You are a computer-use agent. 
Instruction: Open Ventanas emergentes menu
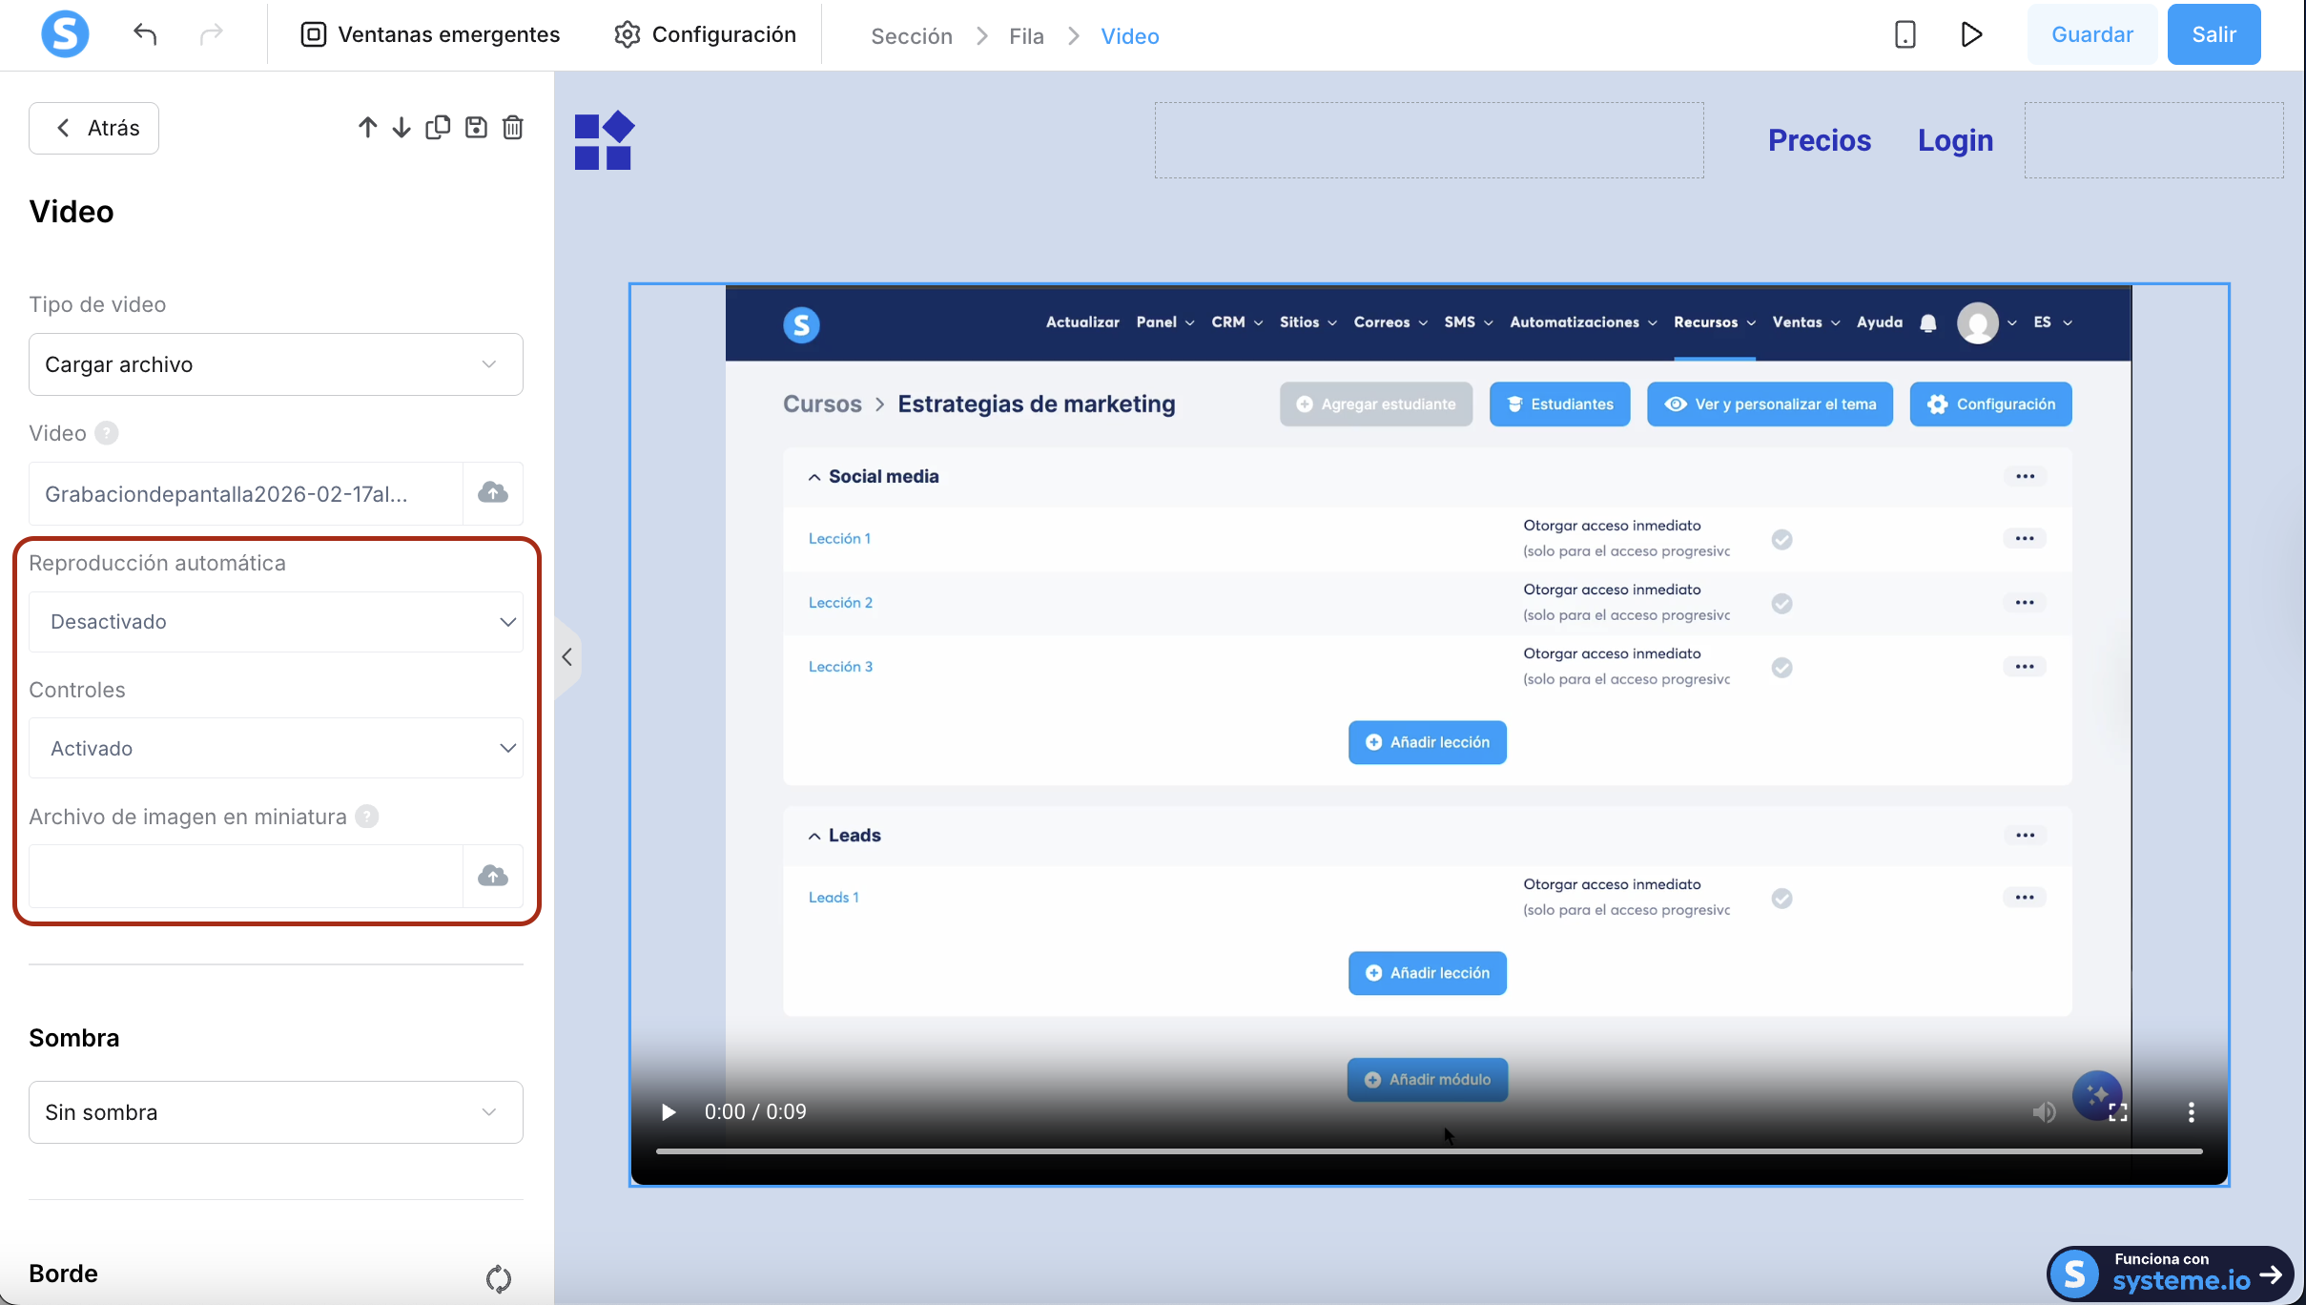click(431, 35)
